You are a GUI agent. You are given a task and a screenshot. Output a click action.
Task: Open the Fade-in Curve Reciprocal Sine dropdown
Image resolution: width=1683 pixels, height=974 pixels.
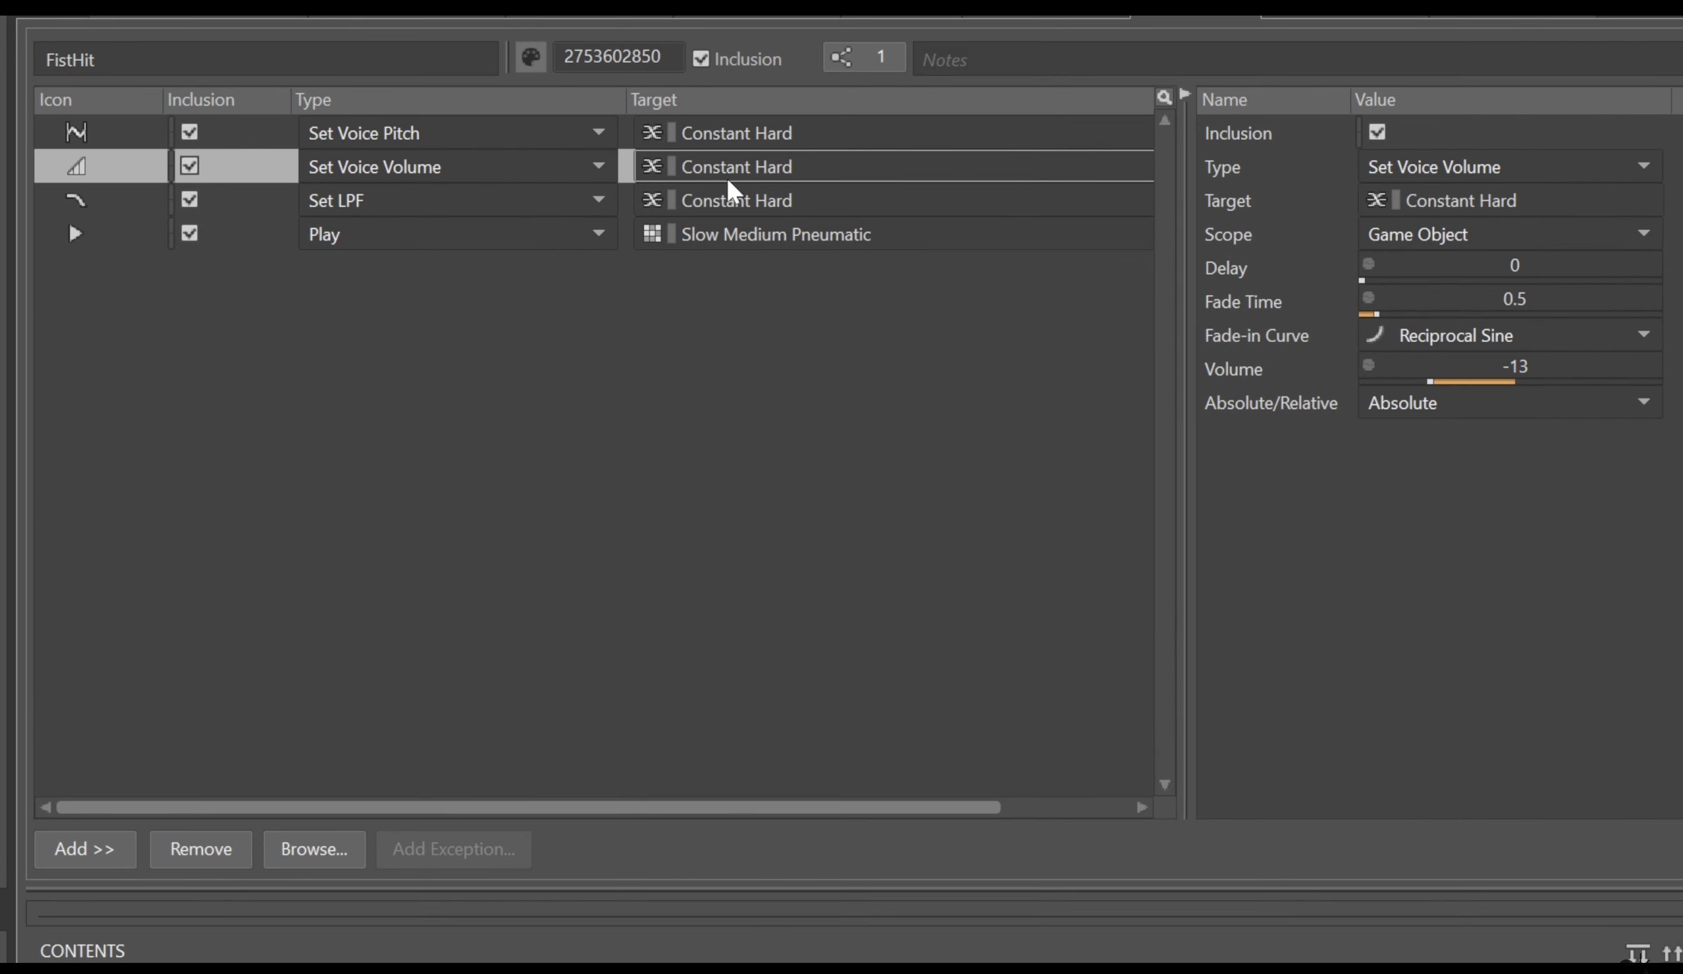pos(1644,334)
